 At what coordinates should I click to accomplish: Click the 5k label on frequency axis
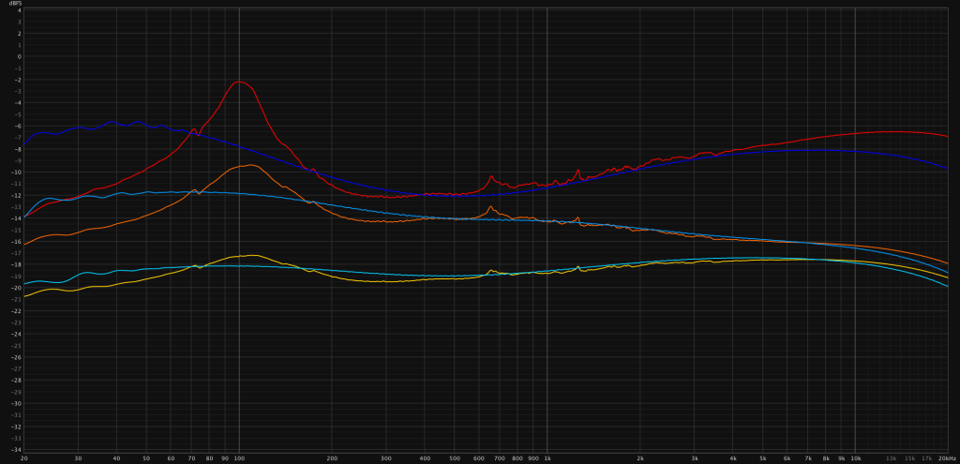[762, 458]
